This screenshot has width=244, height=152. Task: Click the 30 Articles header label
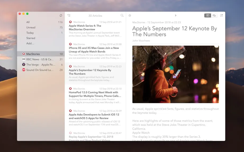[x=95, y=16]
